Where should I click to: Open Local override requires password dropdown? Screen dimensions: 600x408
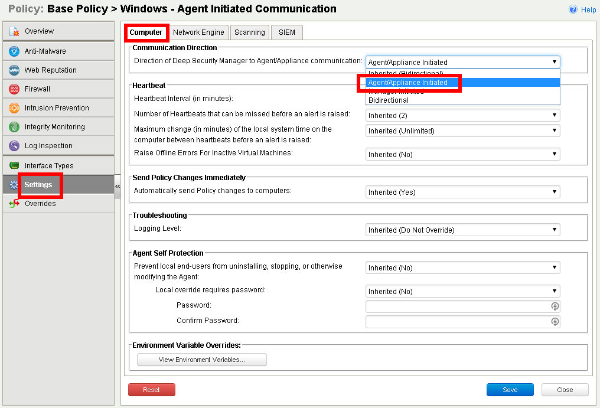462,291
